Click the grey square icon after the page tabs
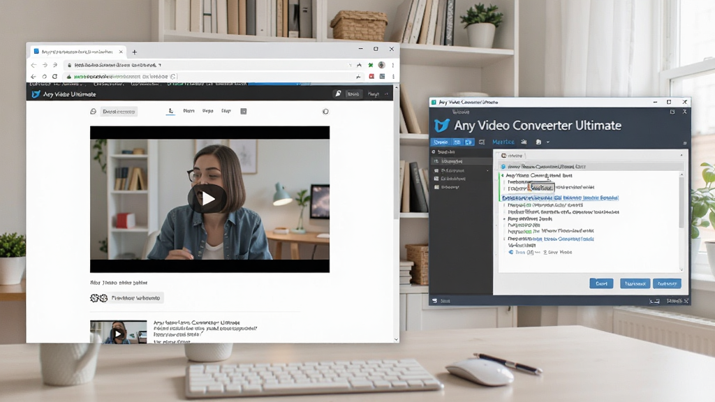 (244, 111)
